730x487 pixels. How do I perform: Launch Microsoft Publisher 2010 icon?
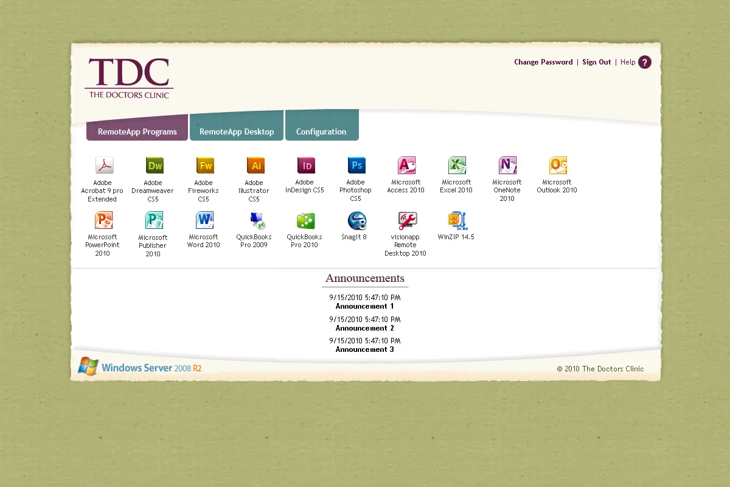click(x=155, y=220)
